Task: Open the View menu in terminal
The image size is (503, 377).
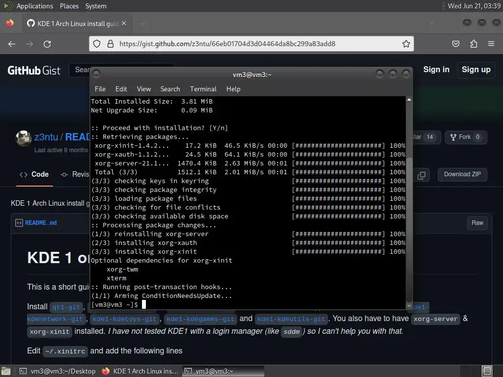Action: click(x=144, y=89)
